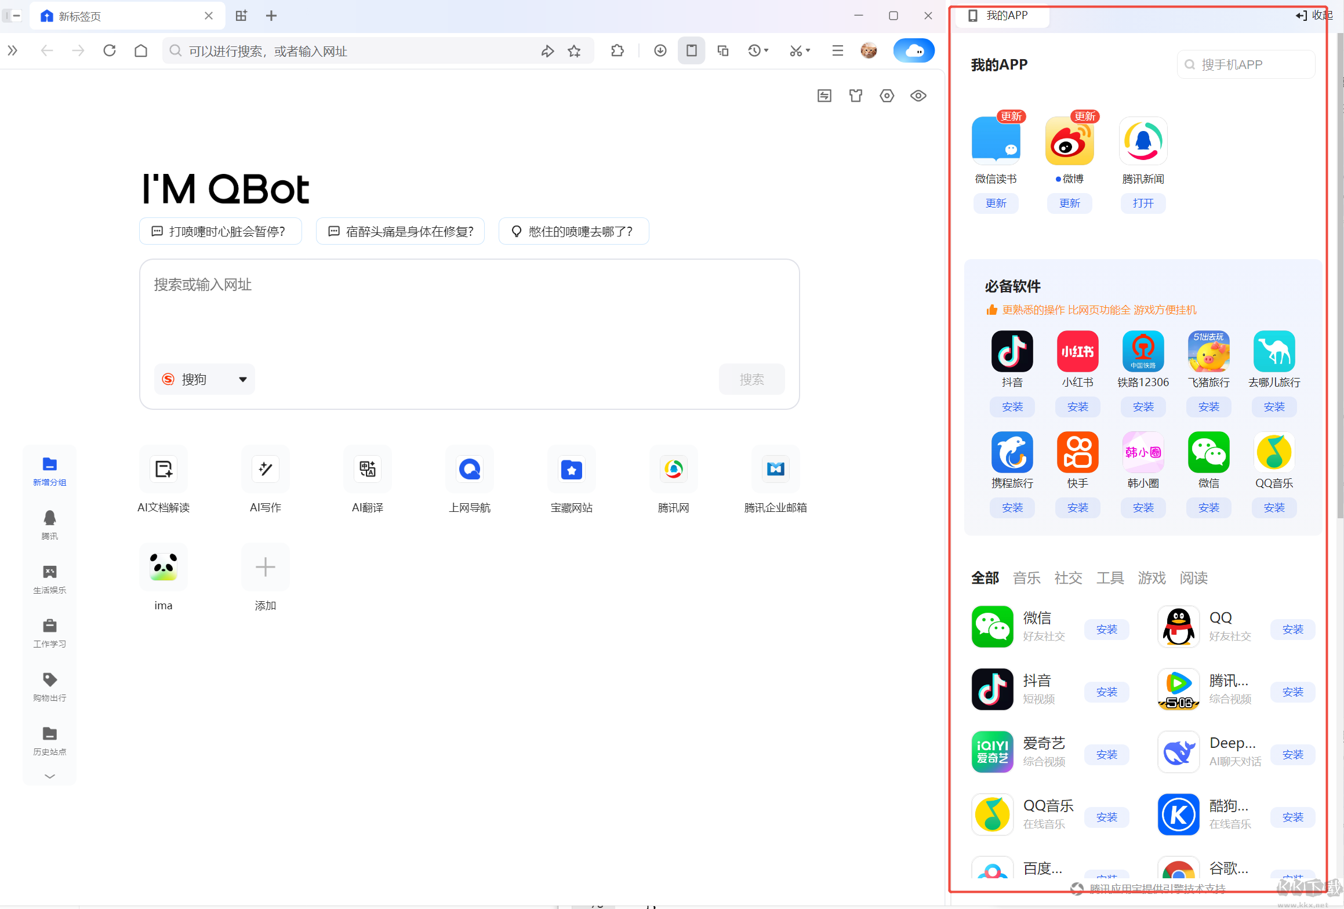
Task: Update 微信读书 with the 更新 button
Action: tap(995, 203)
